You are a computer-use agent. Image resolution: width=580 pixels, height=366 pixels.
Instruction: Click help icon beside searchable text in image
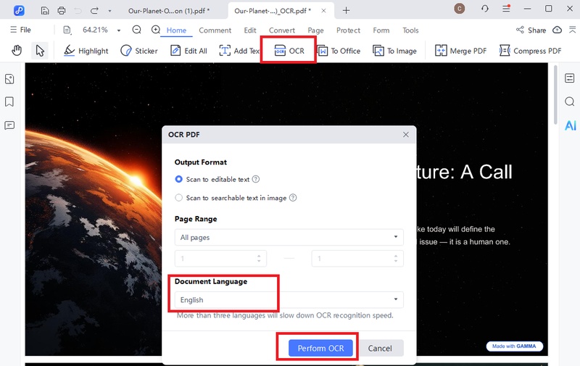(x=293, y=197)
